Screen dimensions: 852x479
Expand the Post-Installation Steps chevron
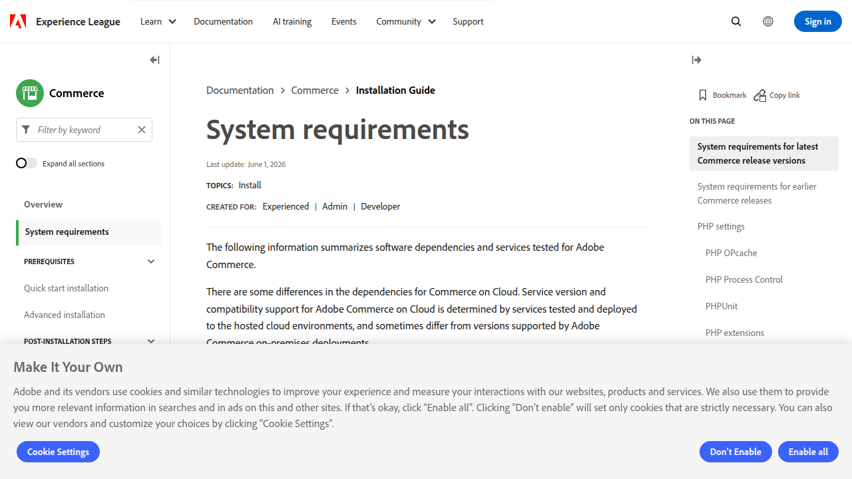(151, 341)
